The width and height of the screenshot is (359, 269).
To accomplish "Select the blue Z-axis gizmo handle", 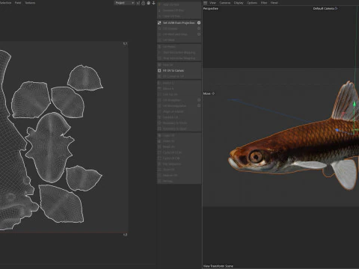I will (337, 130).
